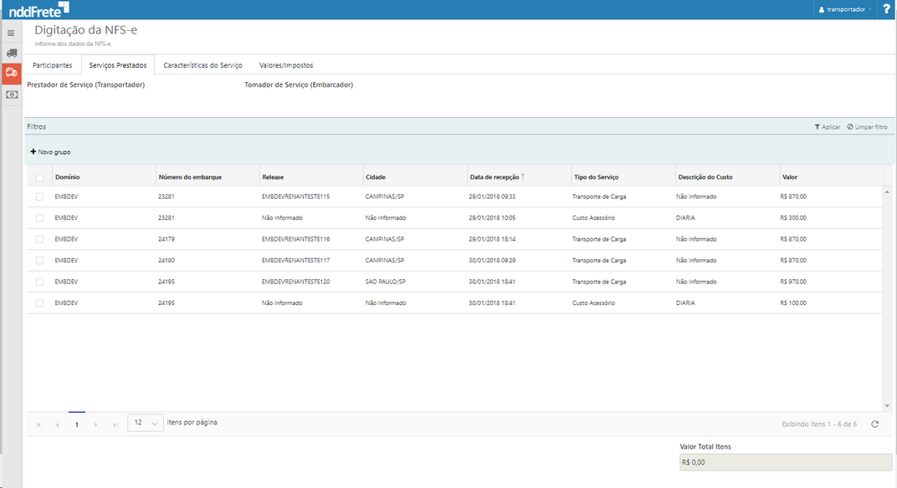Open the hamburger menu in the sidebar
This screenshot has width=897, height=488.
tap(11, 33)
